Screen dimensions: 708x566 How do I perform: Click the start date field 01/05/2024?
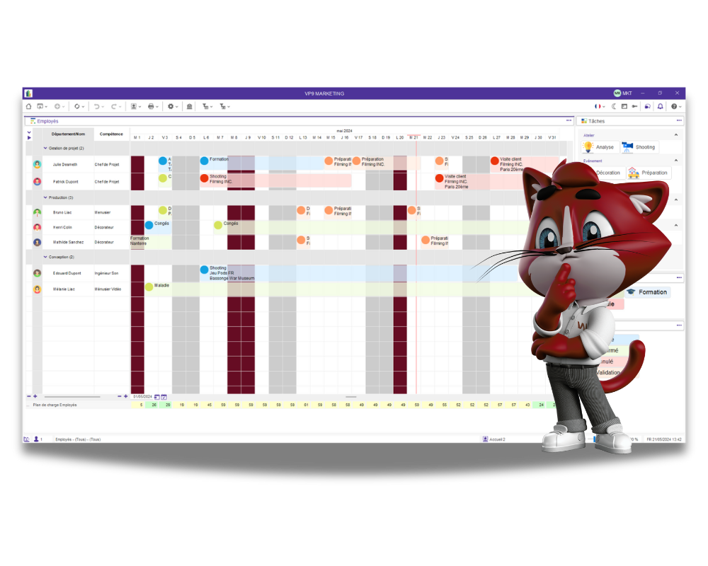point(142,397)
